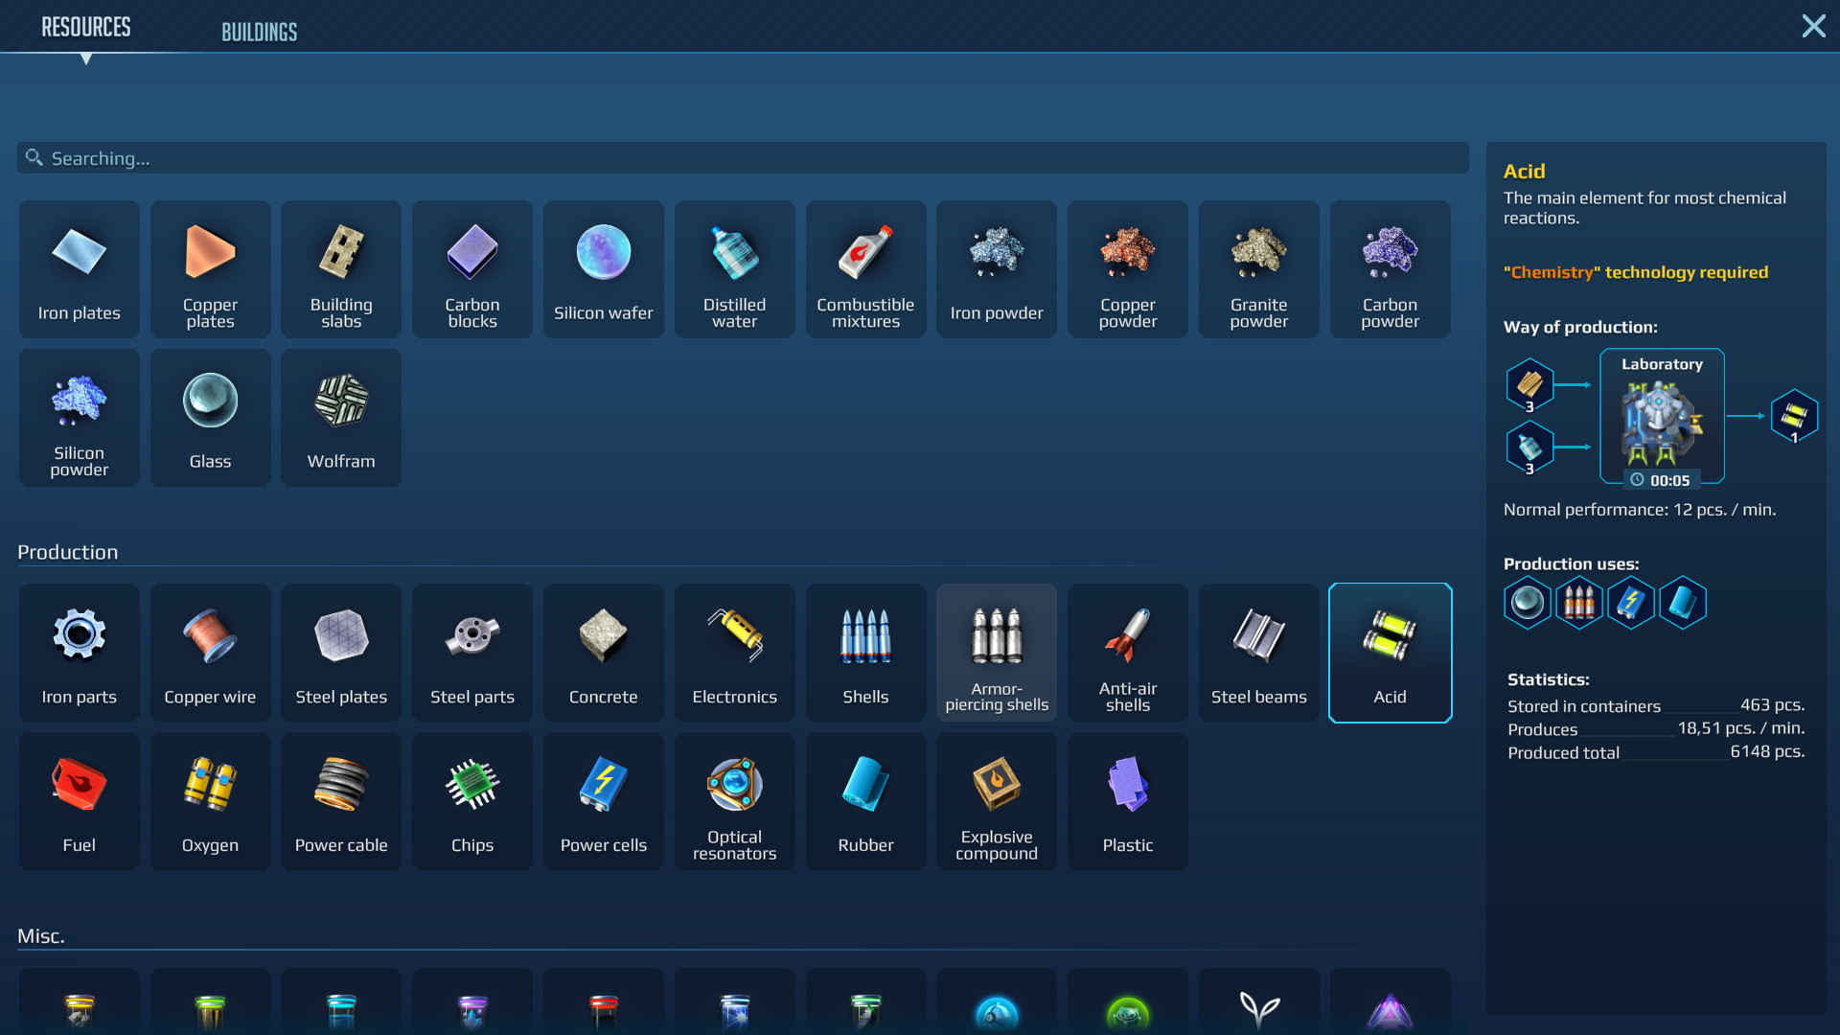Select the Power cells item
1840x1035 pixels.
point(603,801)
